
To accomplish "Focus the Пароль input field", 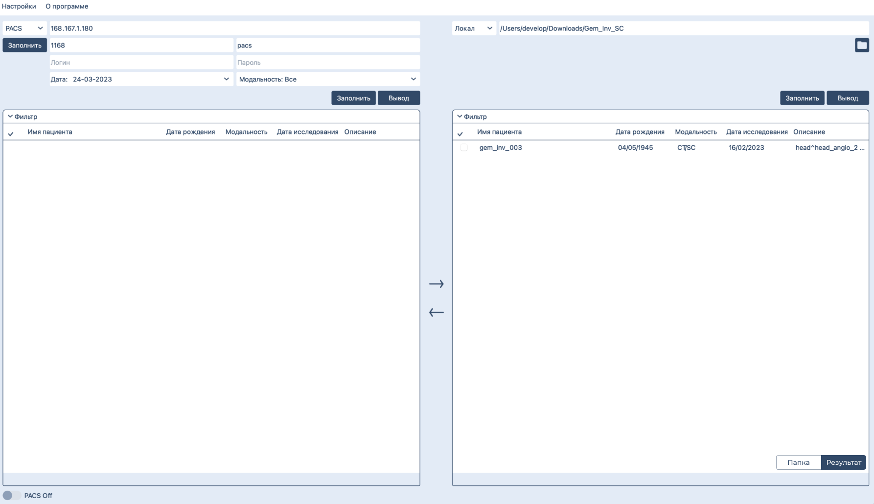I will [328, 62].
